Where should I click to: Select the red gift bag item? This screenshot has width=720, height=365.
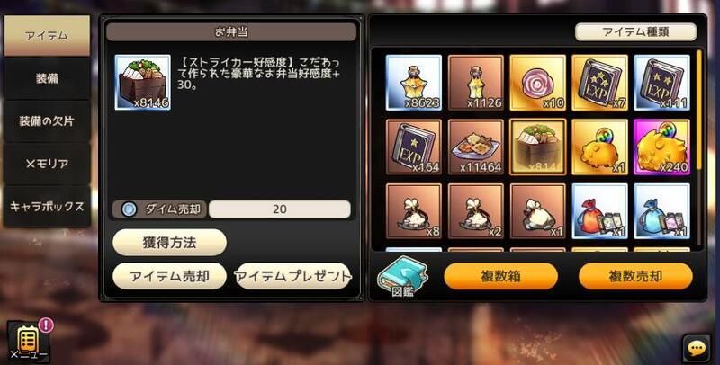point(599,211)
